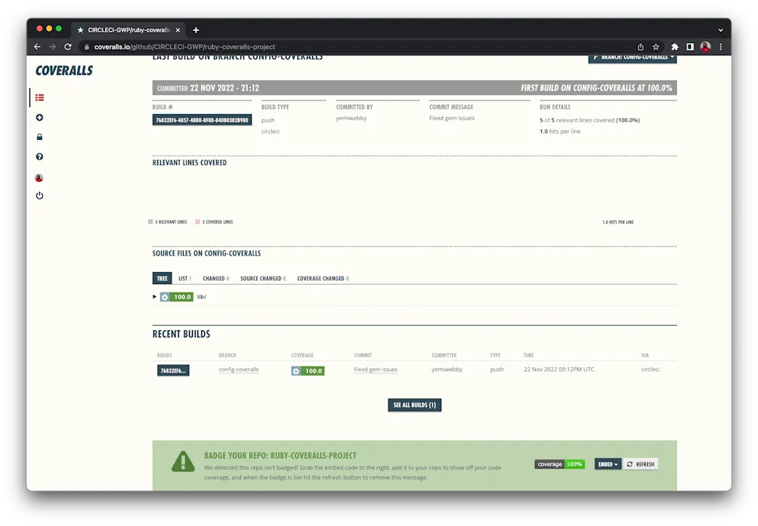Open the help question mark icon
The height and width of the screenshot is (526, 758).
coord(39,156)
